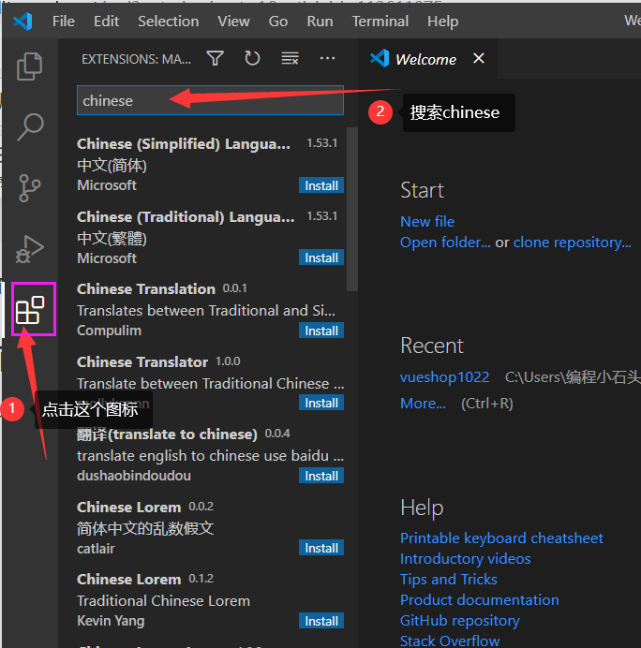
Task: Install Chinese Lorem by catlair
Action: tap(321, 548)
